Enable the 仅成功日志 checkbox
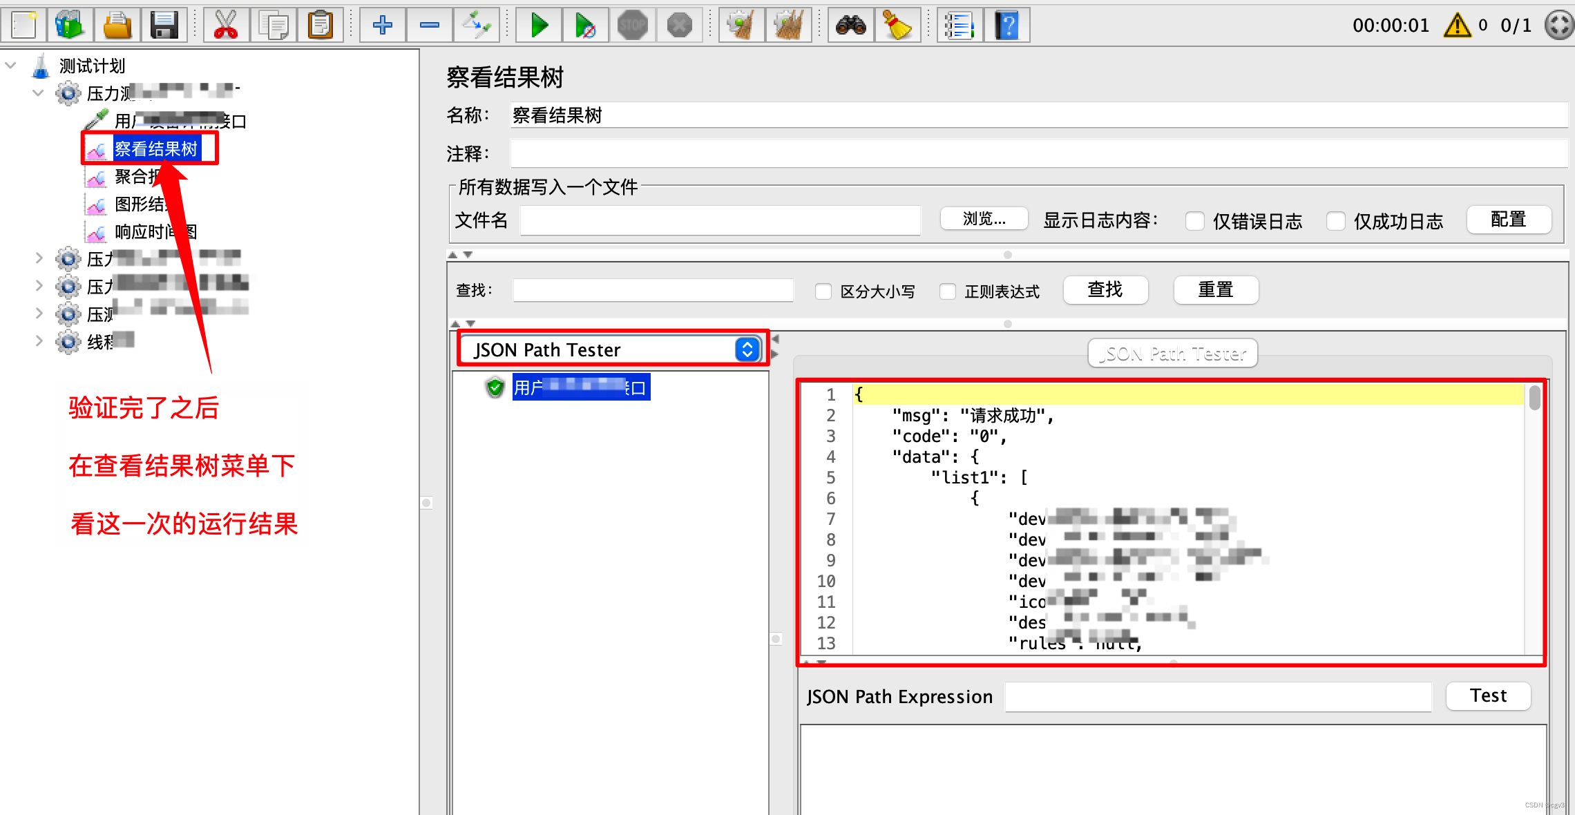This screenshot has width=1575, height=815. click(x=1336, y=221)
